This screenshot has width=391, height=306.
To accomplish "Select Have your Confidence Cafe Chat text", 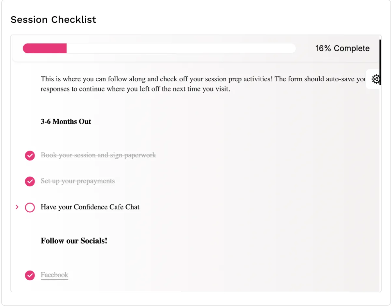I will coord(90,207).
